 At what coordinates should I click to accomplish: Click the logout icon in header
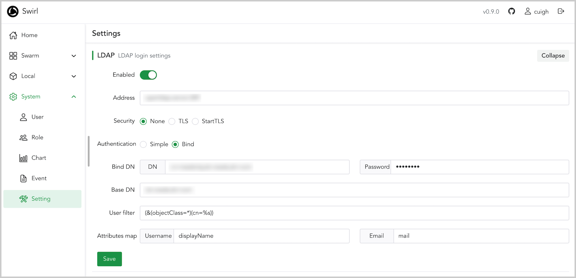pyautogui.click(x=561, y=11)
